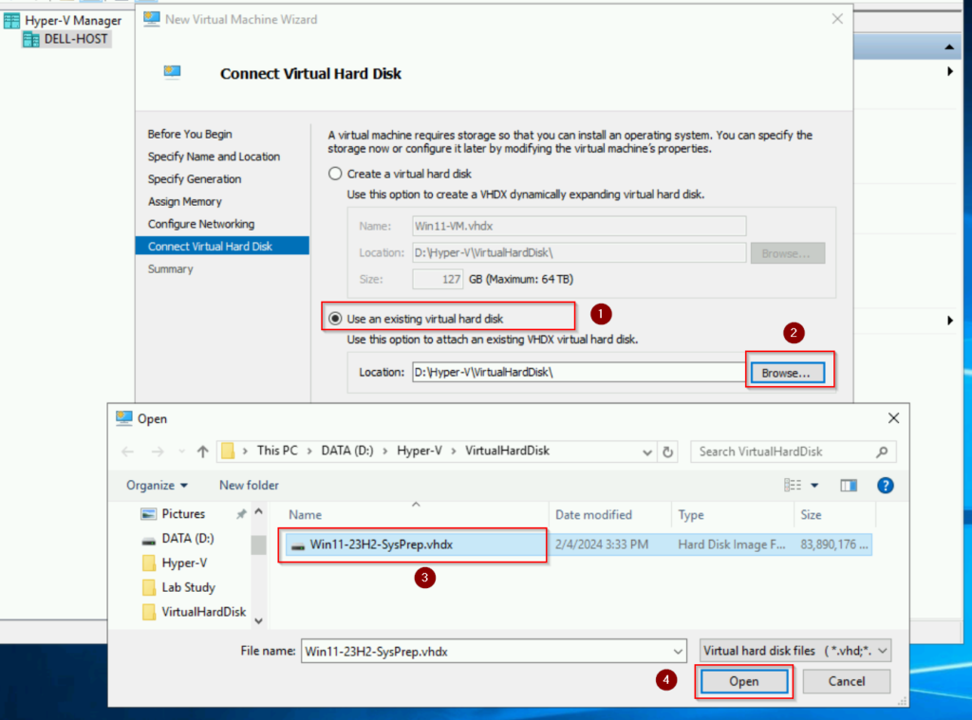Click navigation pane scroll down arrow
This screenshot has height=720, width=972.
click(x=258, y=620)
